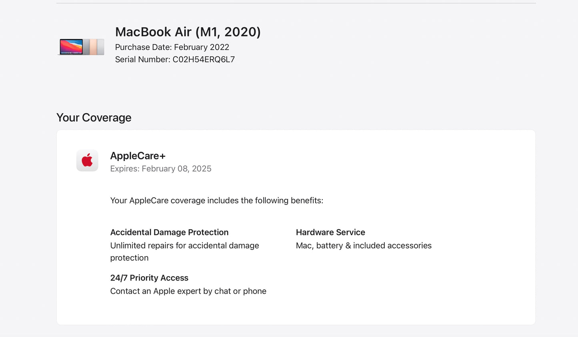
Task: Click the silver MacBook lid in thumbnail
Action: (101, 47)
